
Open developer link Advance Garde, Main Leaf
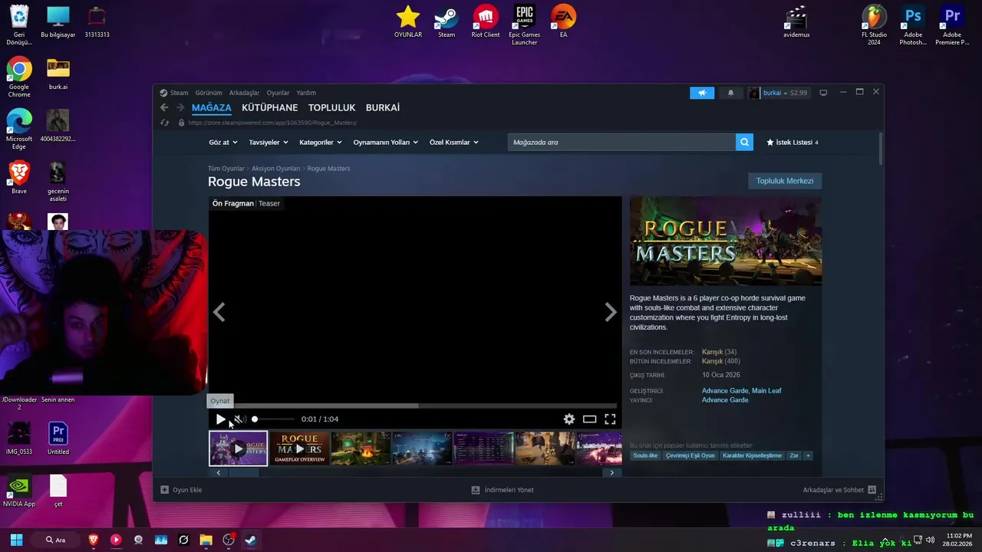pyautogui.click(x=742, y=391)
